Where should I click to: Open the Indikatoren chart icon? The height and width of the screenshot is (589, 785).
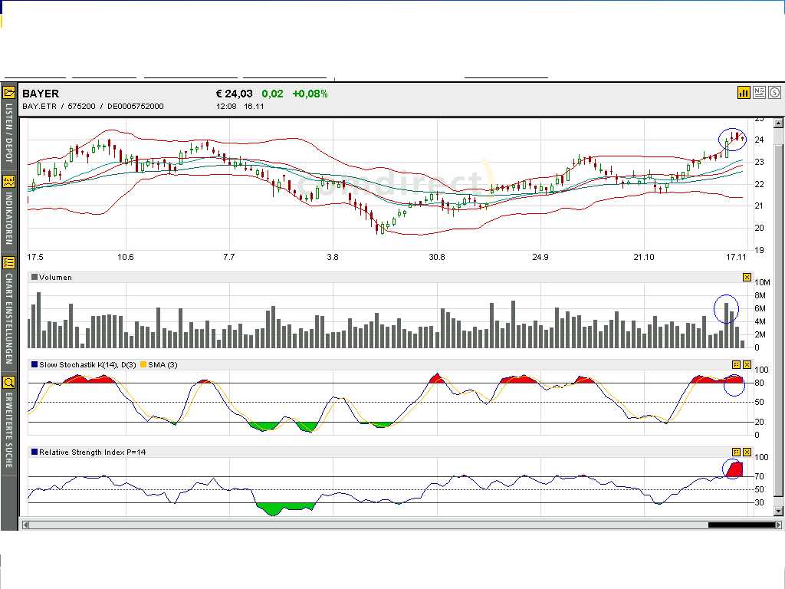[8, 181]
